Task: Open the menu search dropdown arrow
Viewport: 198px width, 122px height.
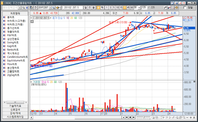Action: (x=20, y=8)
